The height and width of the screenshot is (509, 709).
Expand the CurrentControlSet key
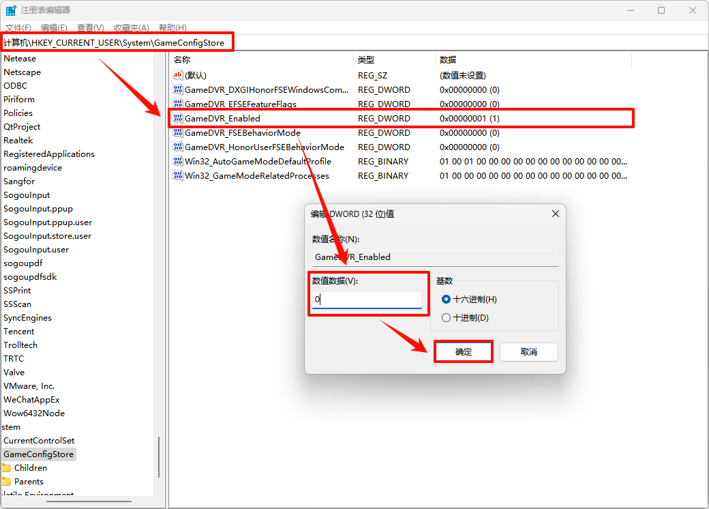click(39, 440)
